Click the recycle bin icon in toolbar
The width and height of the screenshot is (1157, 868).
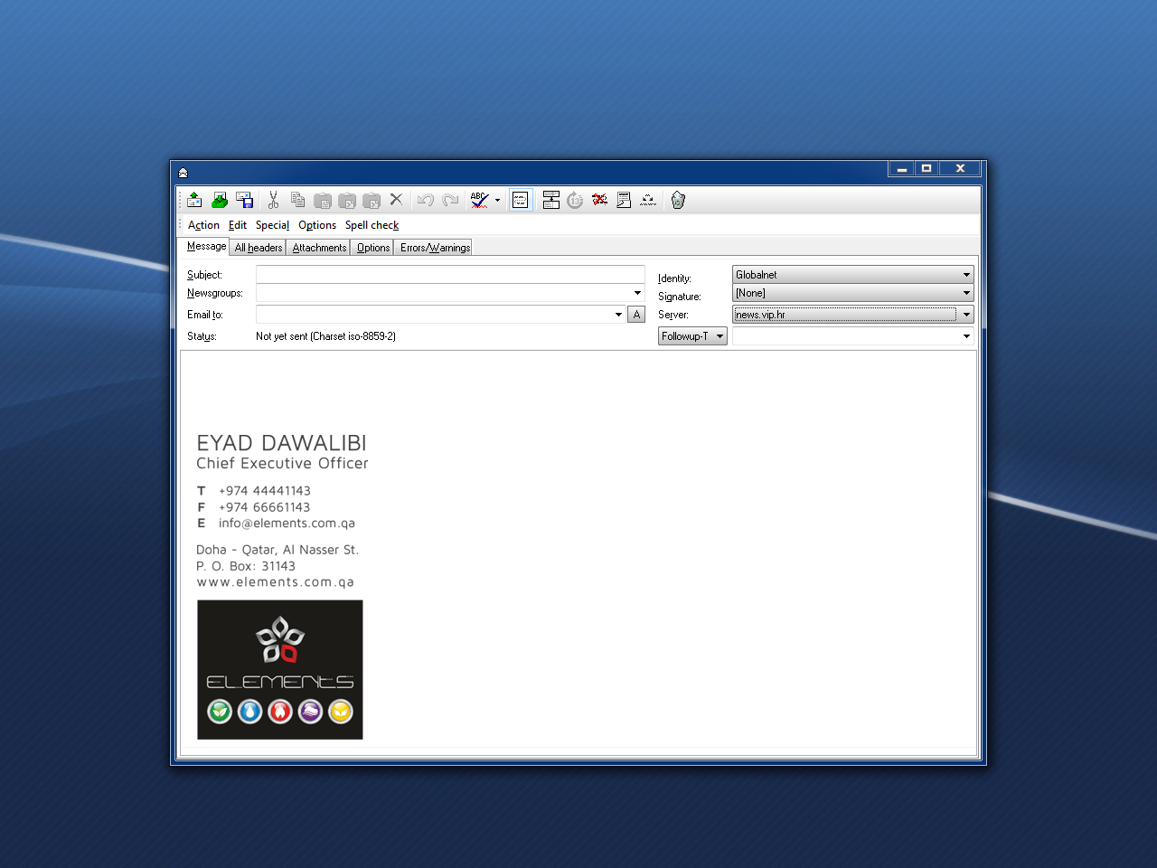point(678,200)
